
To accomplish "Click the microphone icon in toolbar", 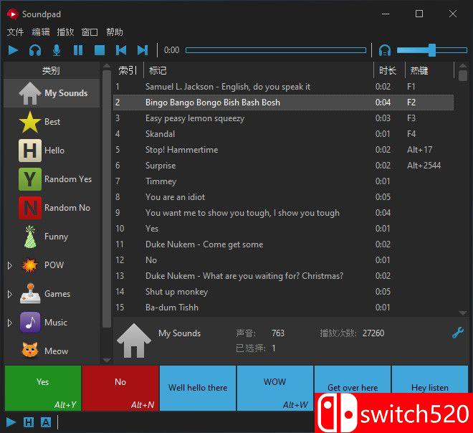I will 57,50.
